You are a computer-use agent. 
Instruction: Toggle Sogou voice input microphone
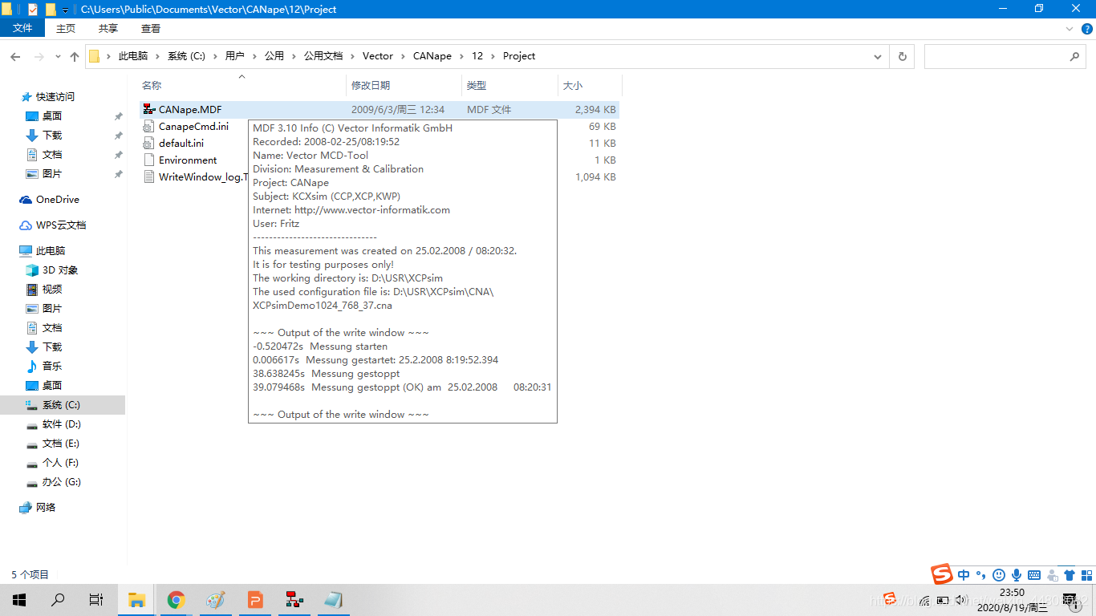[1017, 575]
